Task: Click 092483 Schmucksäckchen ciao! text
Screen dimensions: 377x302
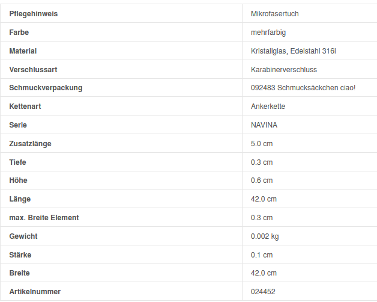Action: pyautogui.click(x=303, y=88)
